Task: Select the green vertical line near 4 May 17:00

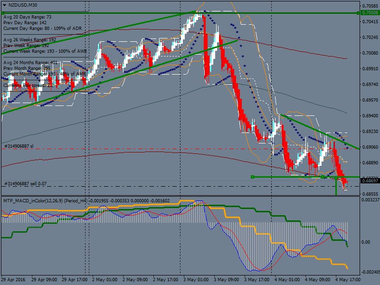Action: tap(336, 186)
